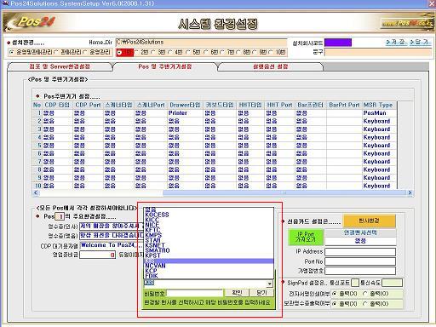The width and height of the screenshot is (436, 327).
Task: Click the CDP Port column header
Action: (88, 105)
